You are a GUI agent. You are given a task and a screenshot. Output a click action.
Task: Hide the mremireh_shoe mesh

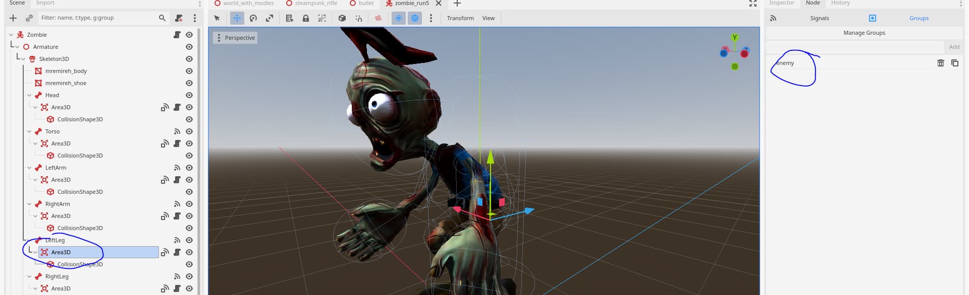coord(189,83)
